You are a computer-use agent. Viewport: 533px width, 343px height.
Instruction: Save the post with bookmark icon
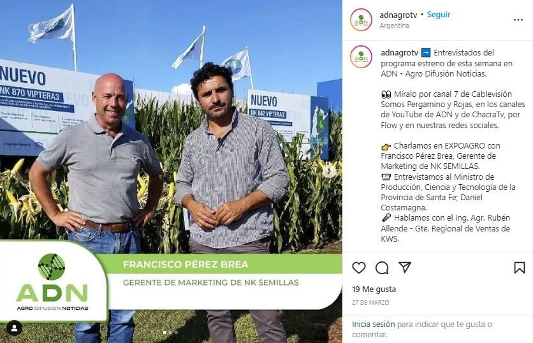(519, 268)
